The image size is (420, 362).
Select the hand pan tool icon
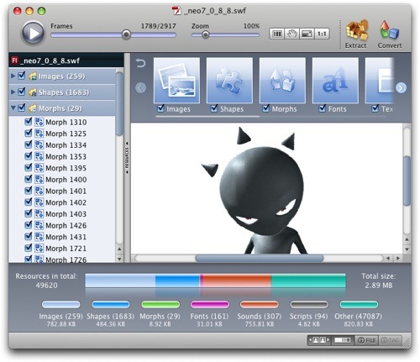291,34
